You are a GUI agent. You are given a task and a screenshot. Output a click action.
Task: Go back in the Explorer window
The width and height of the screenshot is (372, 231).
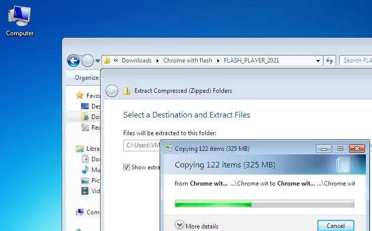(73, 61)
